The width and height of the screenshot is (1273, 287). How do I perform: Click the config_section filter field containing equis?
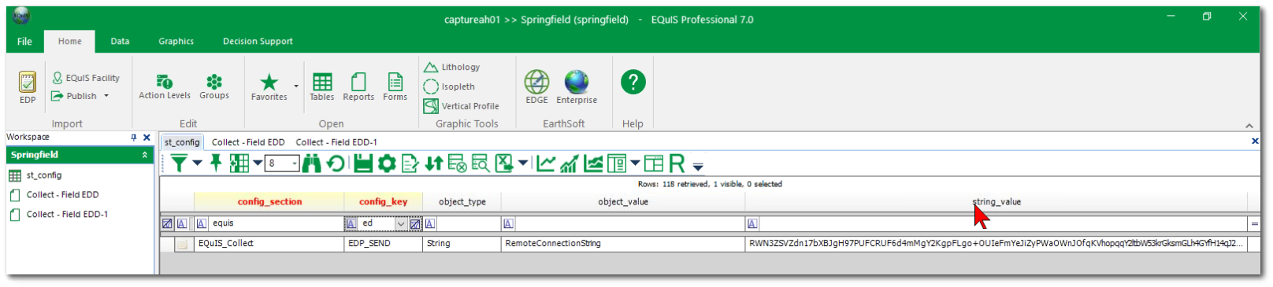point(276,223)
